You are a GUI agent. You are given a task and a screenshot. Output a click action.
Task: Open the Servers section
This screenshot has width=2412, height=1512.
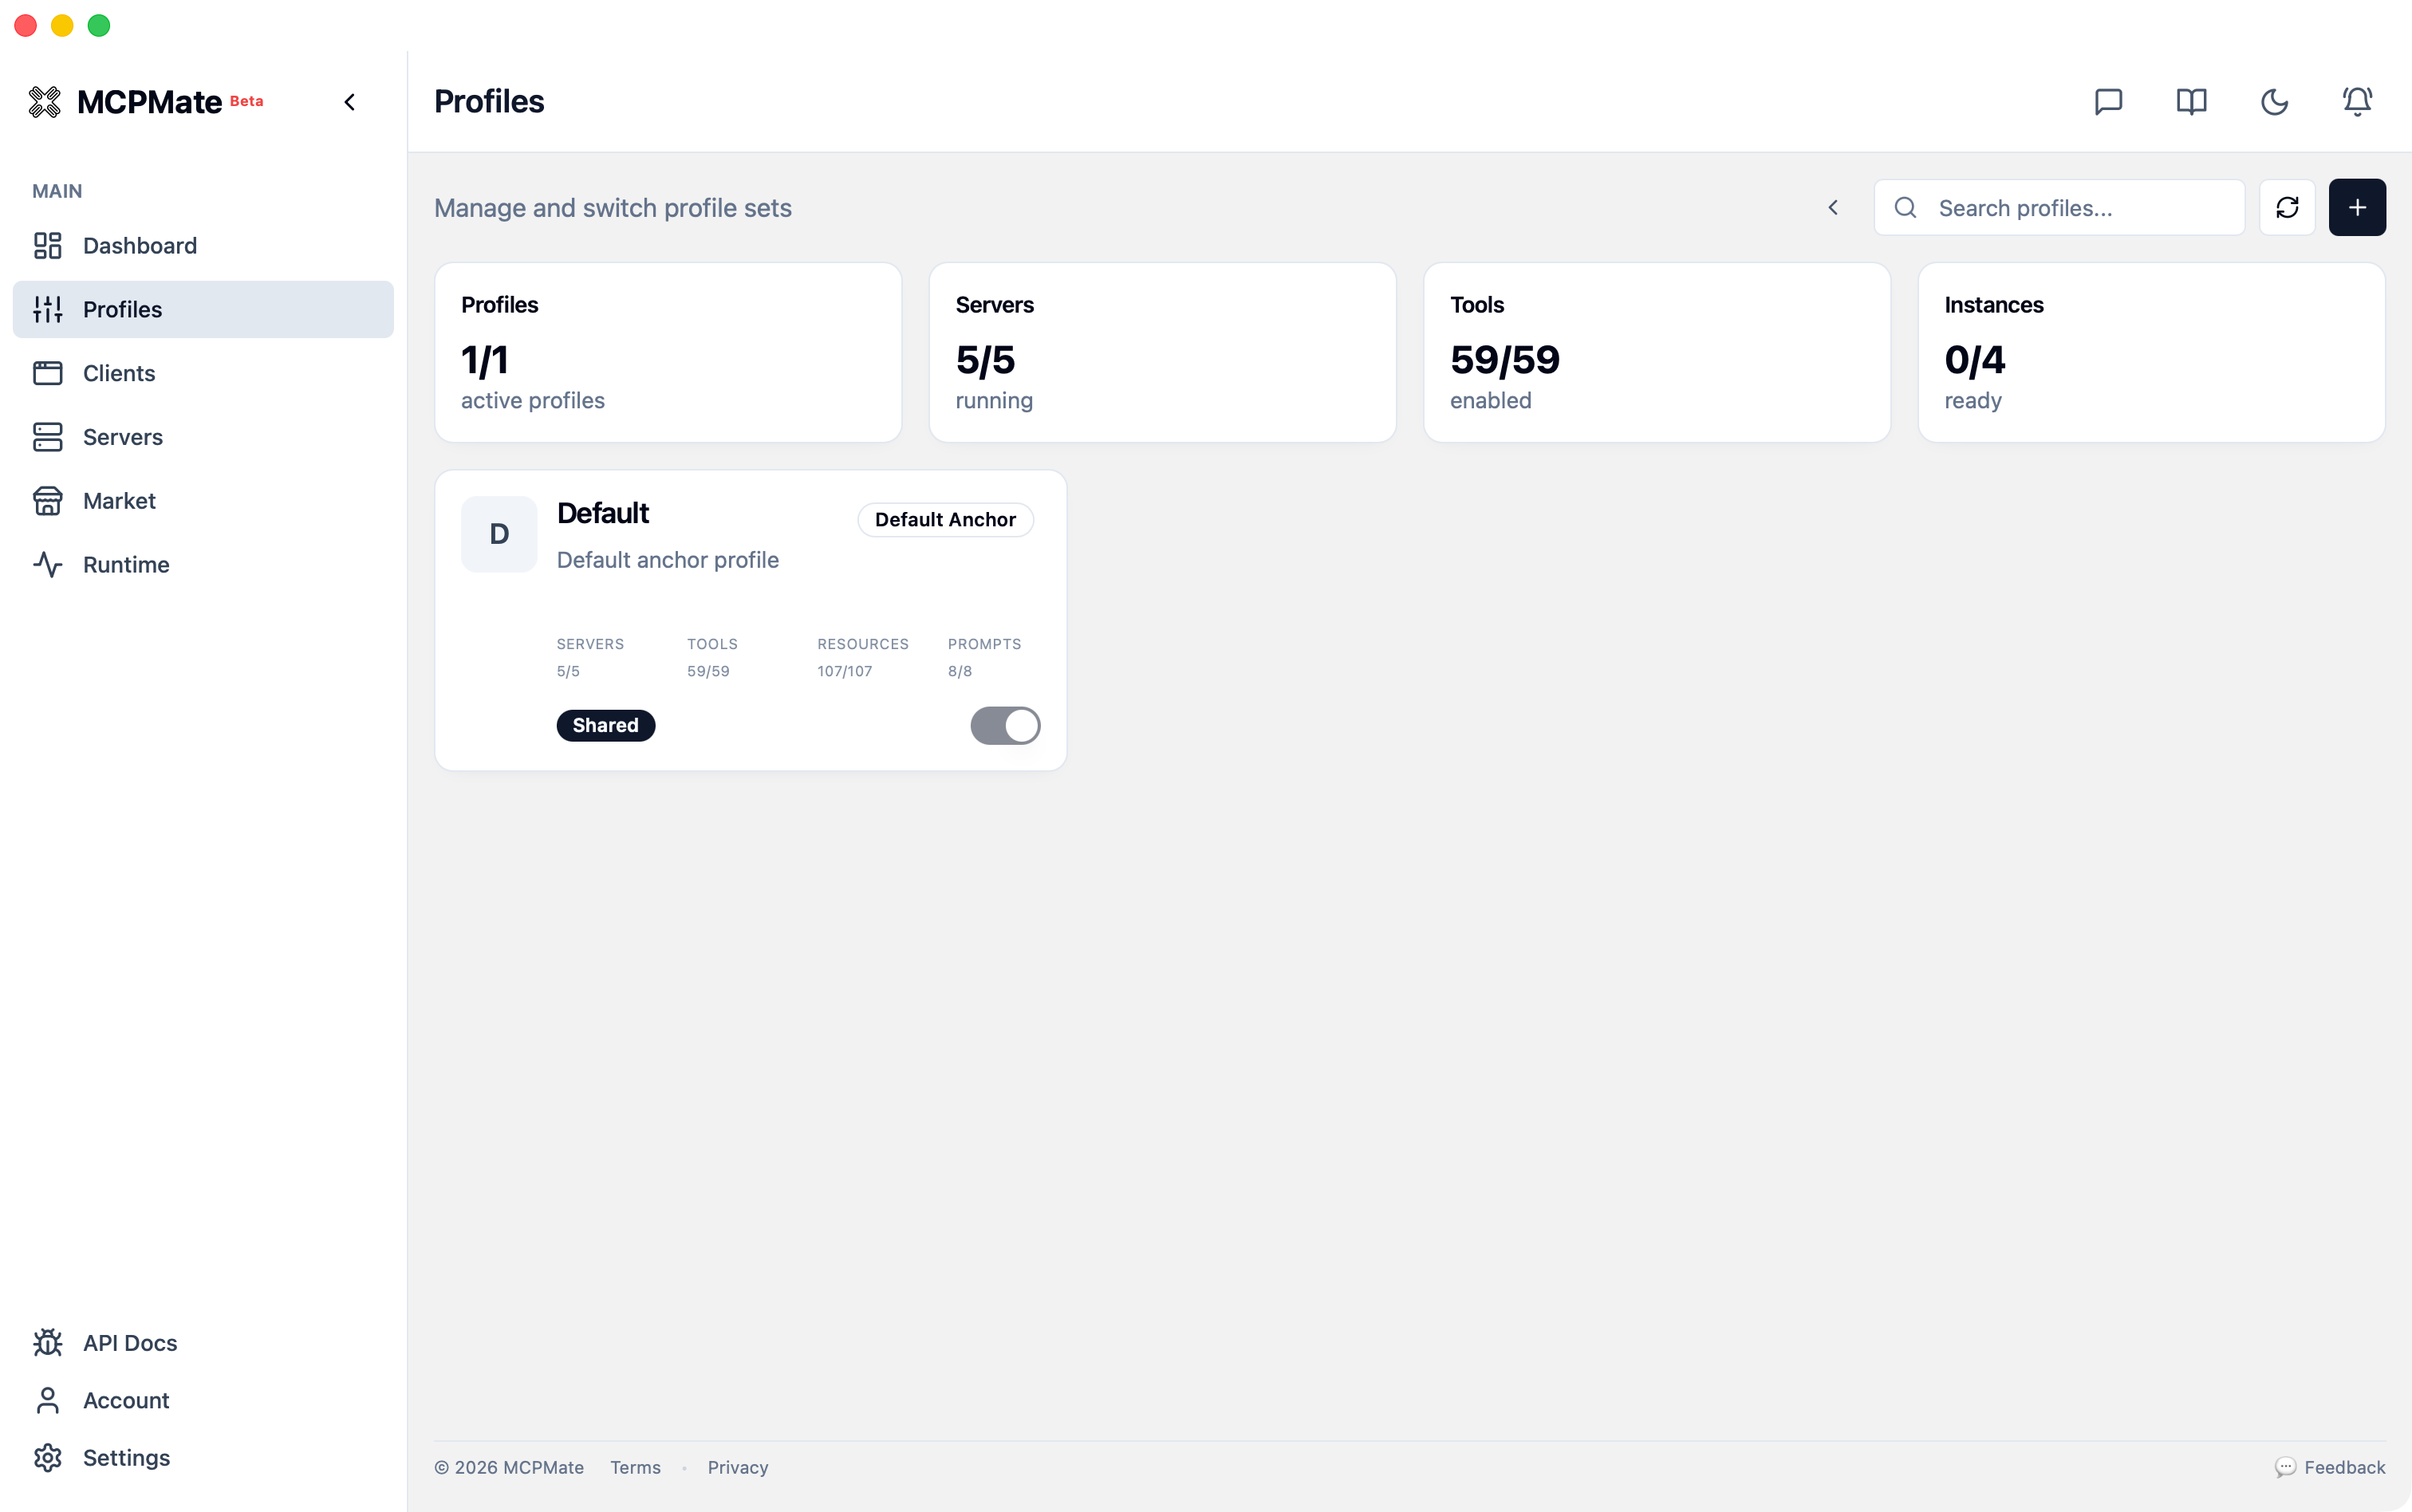pos(122,437)
